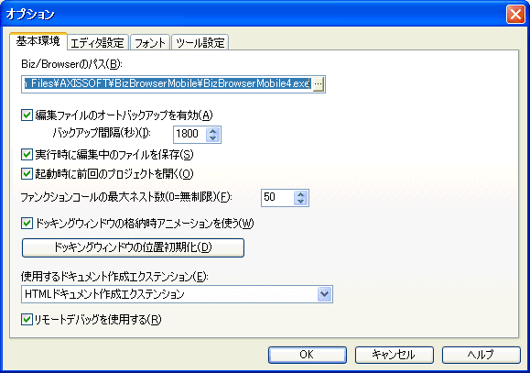Click the Biz/Browser path text field

[x=168, y=84]
